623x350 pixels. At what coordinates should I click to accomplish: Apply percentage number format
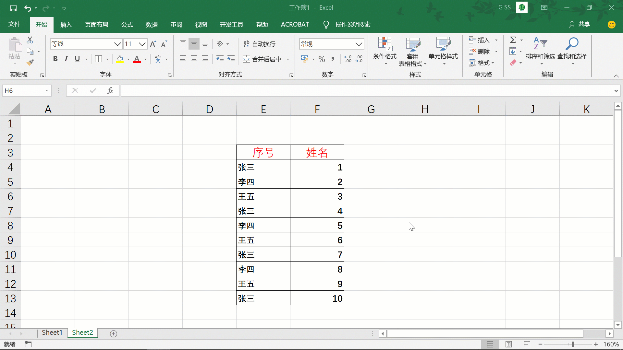(x=322, y=59)
